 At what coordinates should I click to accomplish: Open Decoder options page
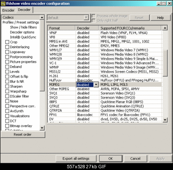point(22,32)
